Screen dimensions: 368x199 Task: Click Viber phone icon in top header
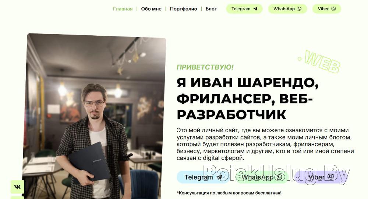coord(333,9)
